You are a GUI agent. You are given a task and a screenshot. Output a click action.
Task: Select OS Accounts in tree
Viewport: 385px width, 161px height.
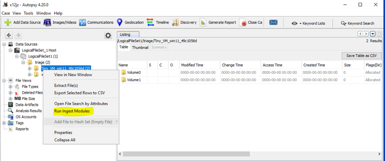[x=26, y=116]
